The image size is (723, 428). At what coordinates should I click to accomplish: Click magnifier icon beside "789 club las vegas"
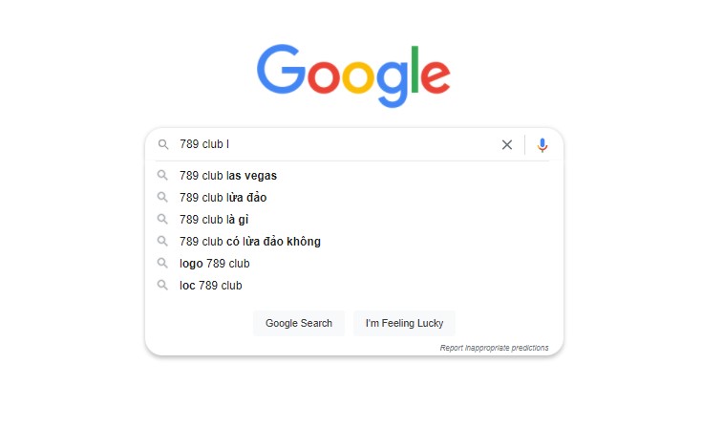coord(163,176)
